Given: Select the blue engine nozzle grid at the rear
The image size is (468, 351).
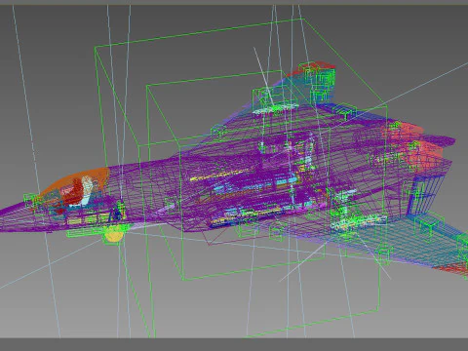Looking at the screenshot, I should (426, 195).
